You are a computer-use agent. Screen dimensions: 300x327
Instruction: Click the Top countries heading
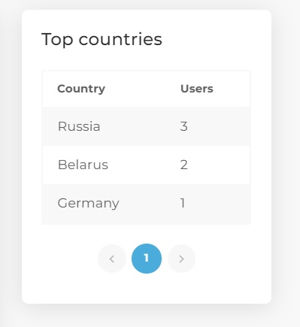coord(102,39)
